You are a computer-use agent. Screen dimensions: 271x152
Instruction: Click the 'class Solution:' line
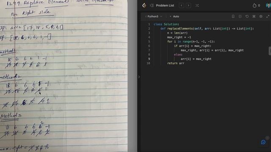(166, 24)
